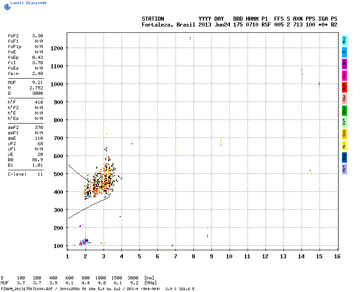Select the purple W legend swatch
Image resolution: width=360 pixels, height=292 pixels.
tap(344, 64)
